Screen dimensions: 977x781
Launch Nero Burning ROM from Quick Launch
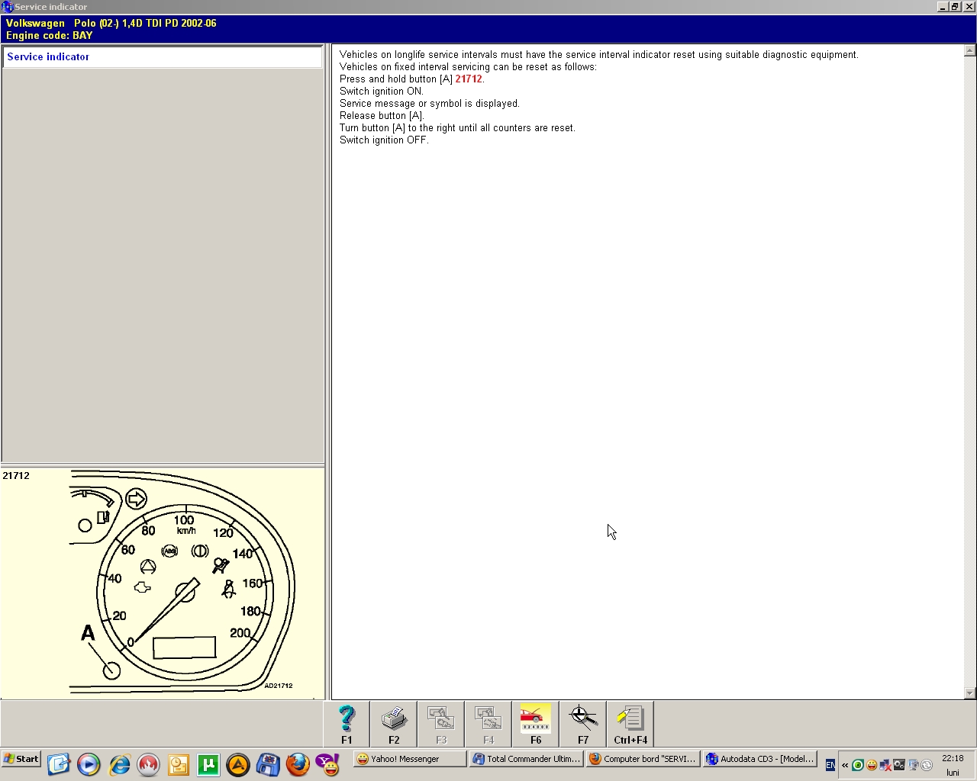(148, 764)
